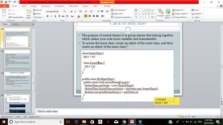Select slide 11 thumbnail
The width and height of the screenshot is (223, 125).
coord(17,59)
